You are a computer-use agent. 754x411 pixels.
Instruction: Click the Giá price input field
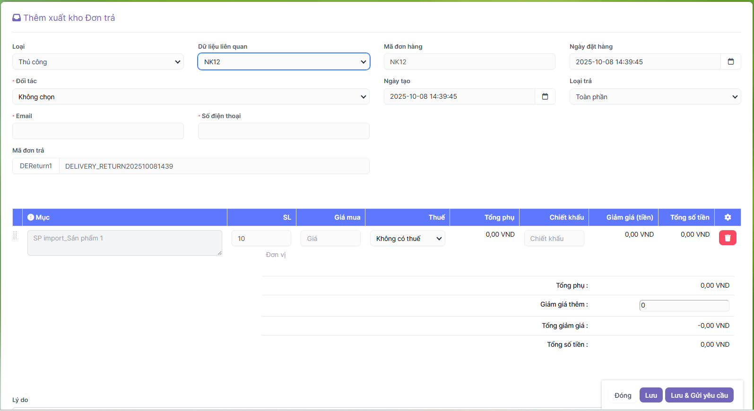pyautogui.click(x=330, y=239)
